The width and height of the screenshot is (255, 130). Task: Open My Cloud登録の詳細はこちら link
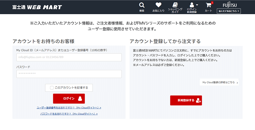tap(218, 82)
